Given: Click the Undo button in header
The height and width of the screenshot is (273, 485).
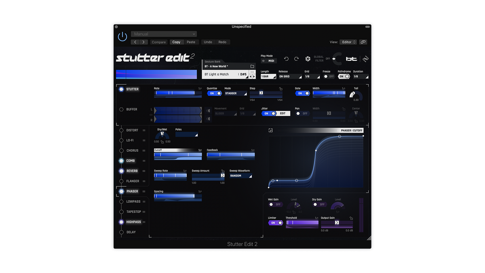Looking at the screenshot, I should click(x=208, y=42).
